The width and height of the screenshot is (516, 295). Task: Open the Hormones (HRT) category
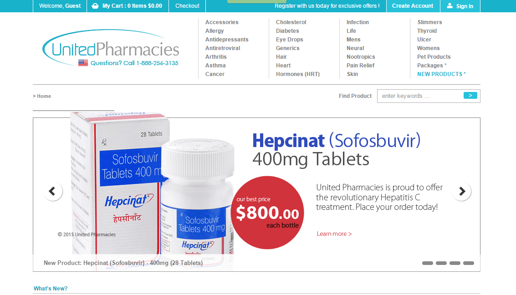coord(298,74)
